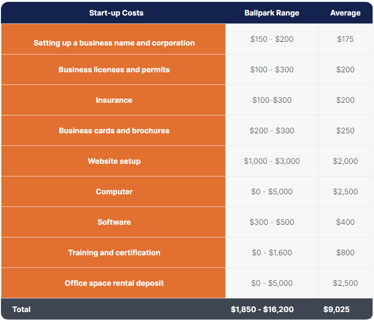Click the Ballpark Range column header
Screen dimensions: 374x320
point(271,13)
